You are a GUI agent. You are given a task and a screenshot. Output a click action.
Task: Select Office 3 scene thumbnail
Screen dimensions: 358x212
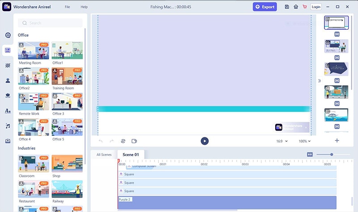pyautogui.click(x=67, y=102)
